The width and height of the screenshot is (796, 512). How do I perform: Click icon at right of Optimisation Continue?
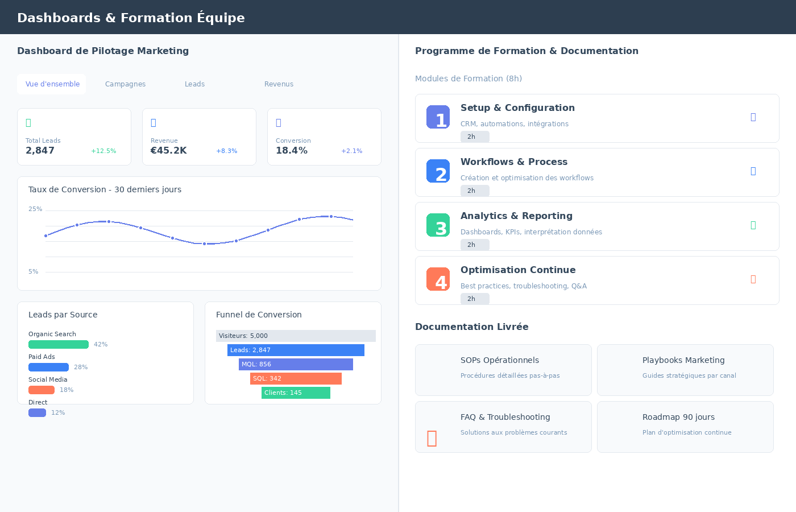pos(753,279)
